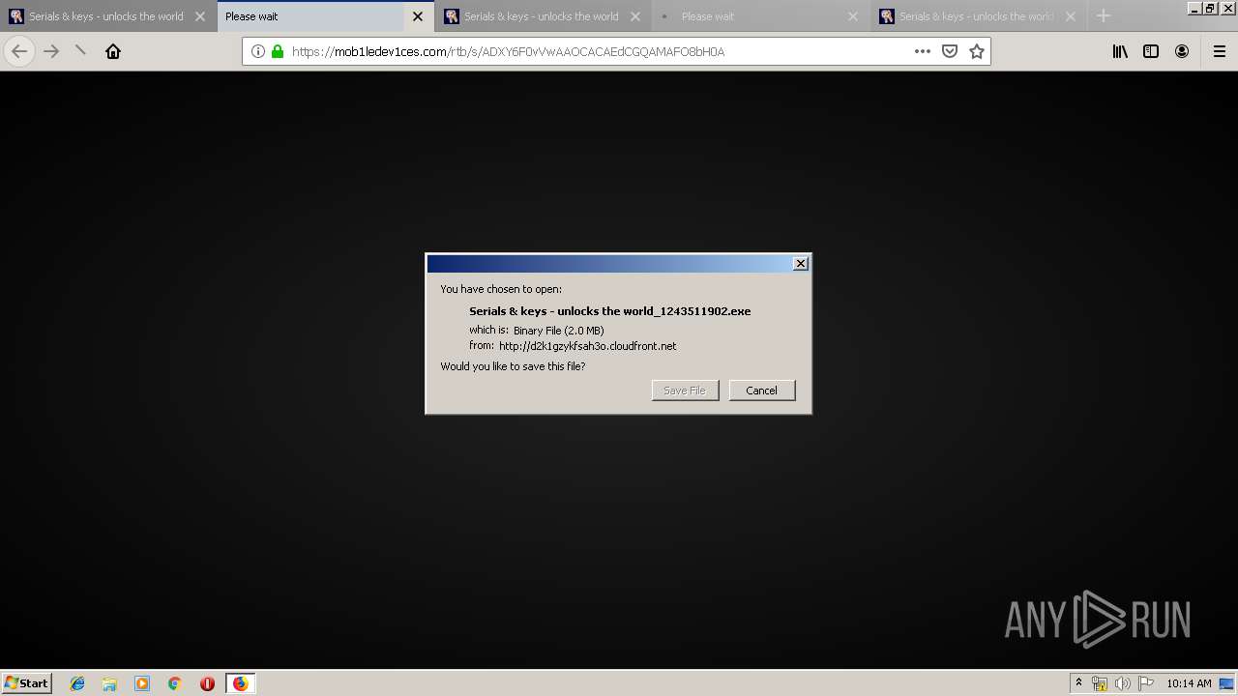Open the Library view
Image resolution: width=1238 pixels, height=696 pixels.
(1120, 51)
